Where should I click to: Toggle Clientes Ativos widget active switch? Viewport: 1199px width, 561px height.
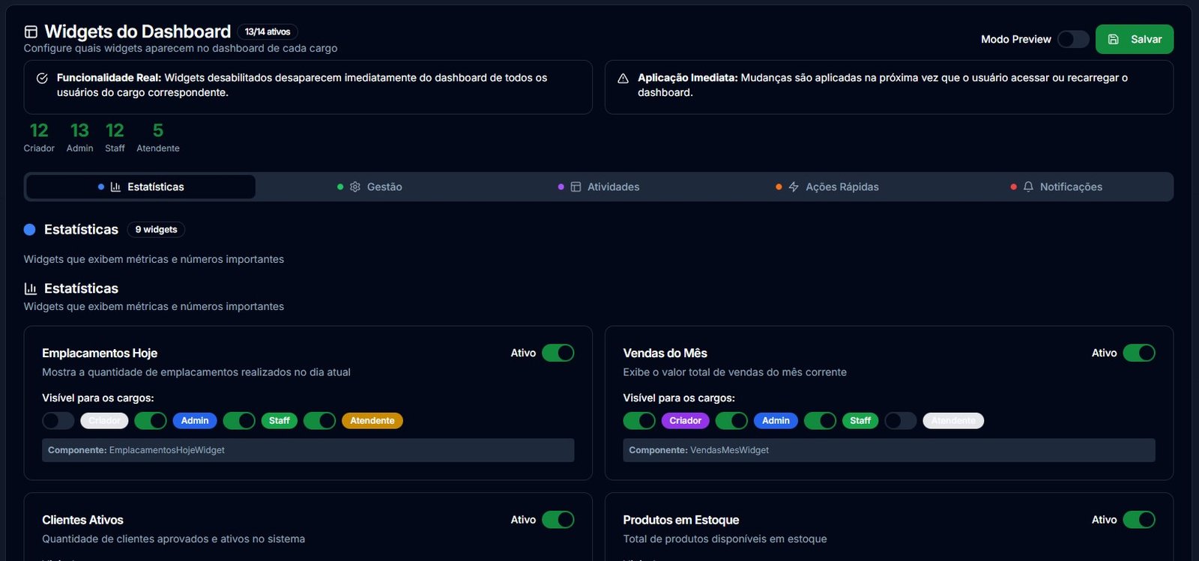[558, 520]
